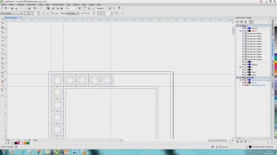Pick magenta swatch in the document palette

click(x=18, y=143)
